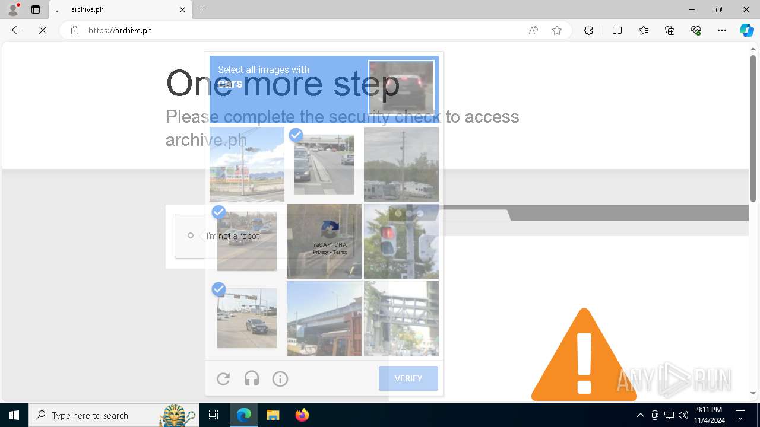
Task: Open captcha help info icon
Action: pos(280,378)
